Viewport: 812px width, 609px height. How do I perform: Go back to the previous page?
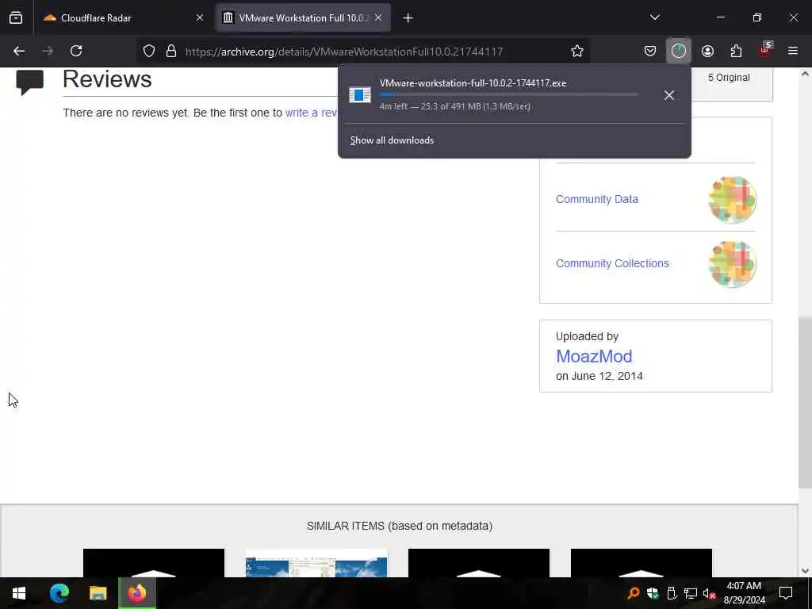pos(19,51)
